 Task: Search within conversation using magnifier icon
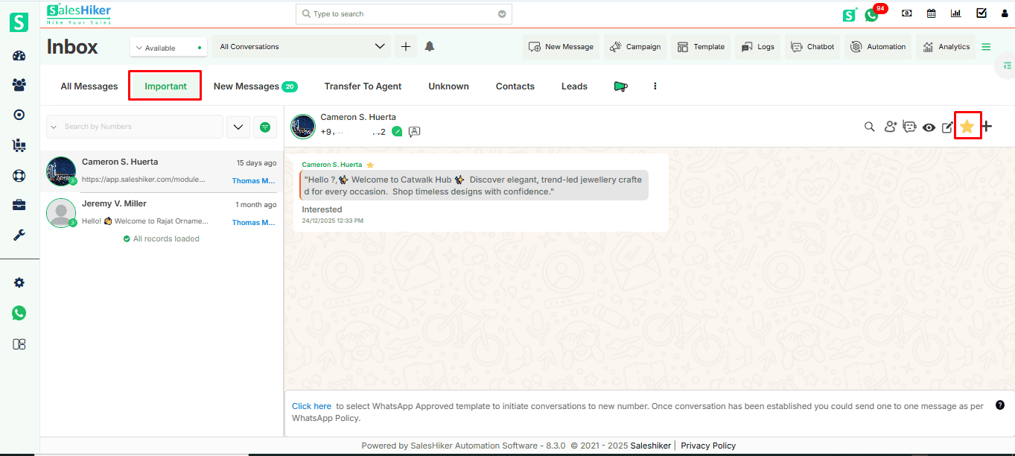tap(869, 127)
